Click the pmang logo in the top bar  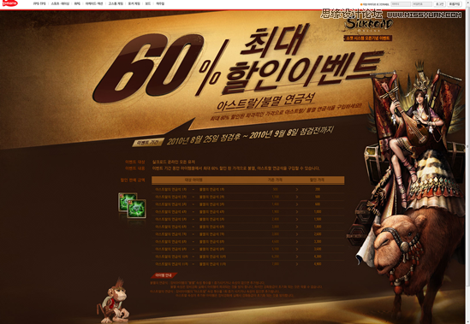pos(10,3)
